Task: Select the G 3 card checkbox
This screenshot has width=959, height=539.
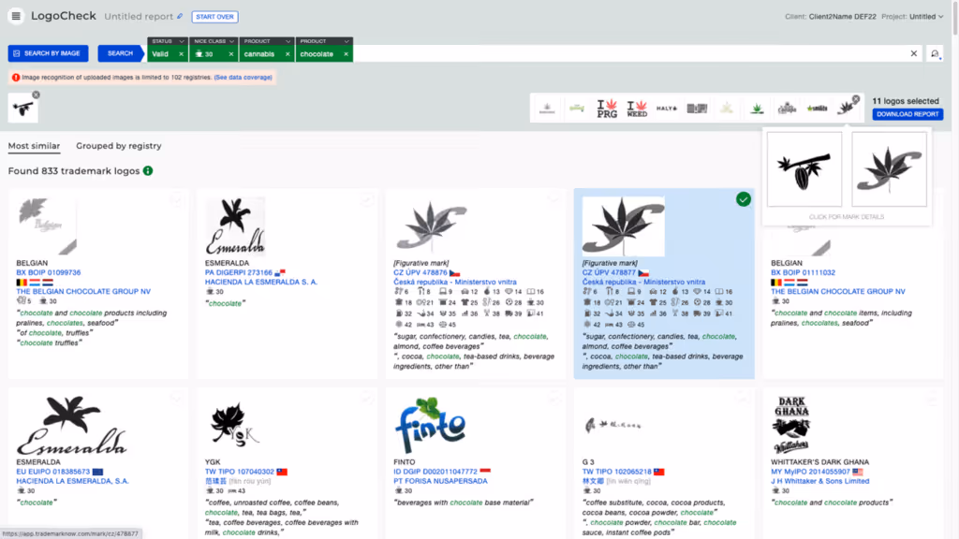Action: click(743, 399)
